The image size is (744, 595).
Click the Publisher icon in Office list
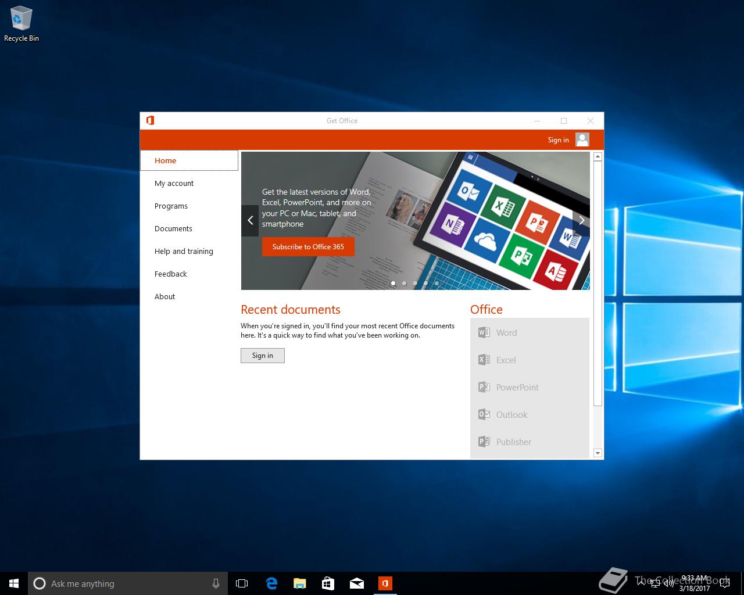coord(484,442)
